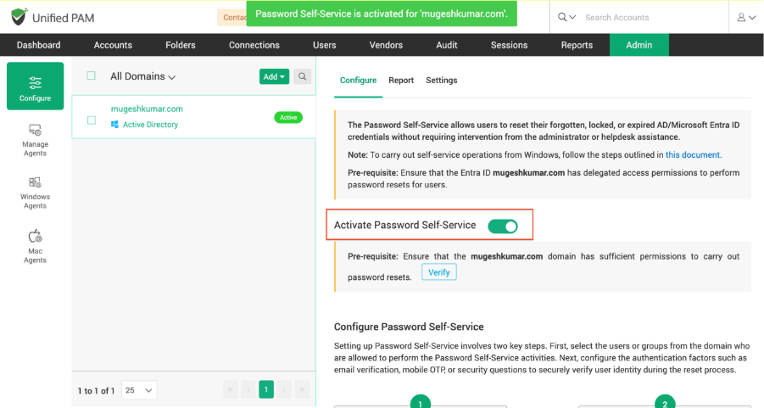Viewport: 764px width, 408px height.
Task: Open the Audit menu
Action: [x=449, y=45]
